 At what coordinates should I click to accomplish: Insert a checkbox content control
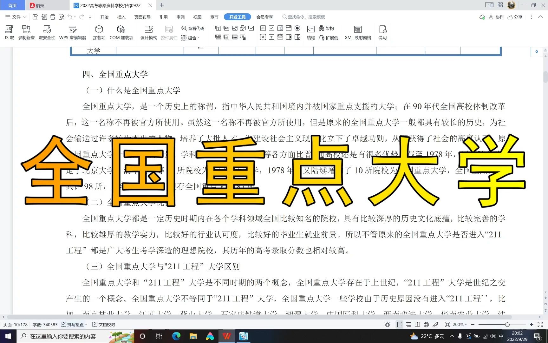coord(251,28)
